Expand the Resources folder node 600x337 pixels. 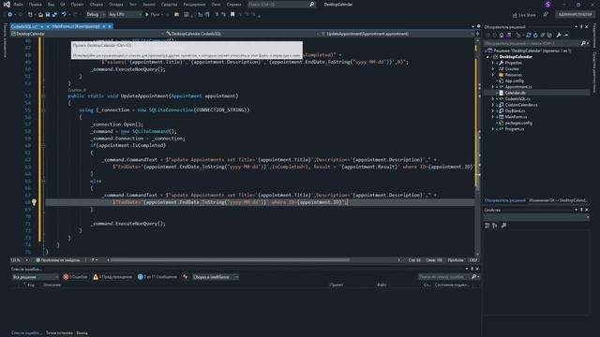coord(493,75)
